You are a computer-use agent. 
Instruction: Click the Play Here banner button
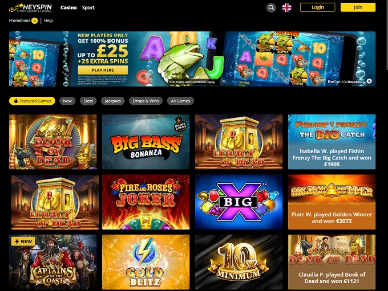tap(103, 70)
